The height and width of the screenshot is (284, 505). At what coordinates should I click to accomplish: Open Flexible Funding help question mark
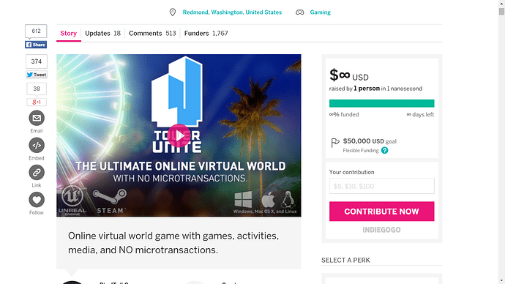click(x=384, y=150)
